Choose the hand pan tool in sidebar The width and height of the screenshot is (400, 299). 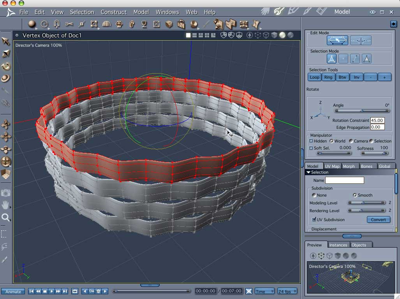[x=5, y=205]
